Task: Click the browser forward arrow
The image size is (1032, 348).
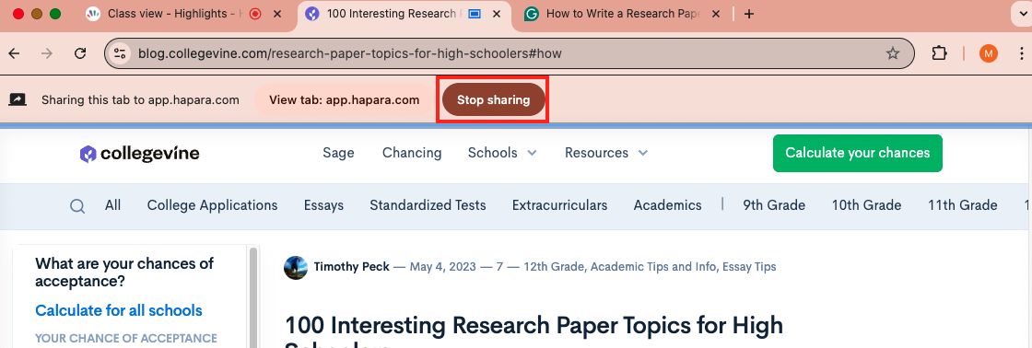Action: coord(47,53)
